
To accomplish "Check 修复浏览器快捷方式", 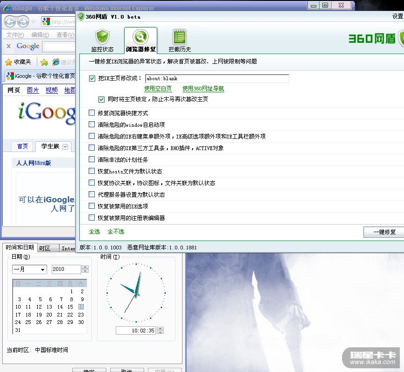I will coord(91,112).
